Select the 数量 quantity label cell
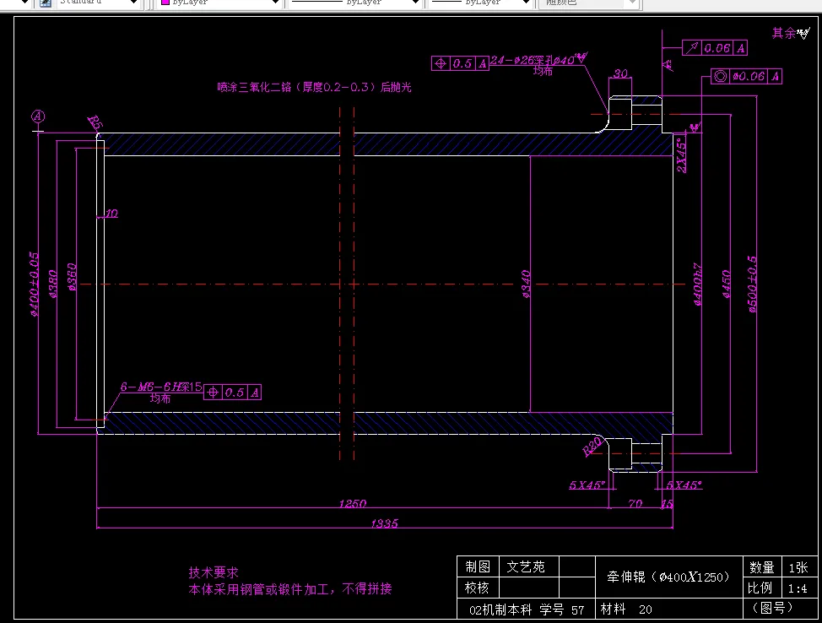This screenshot has height=623, width=822. pyautogui.click(x=762, y=567)
